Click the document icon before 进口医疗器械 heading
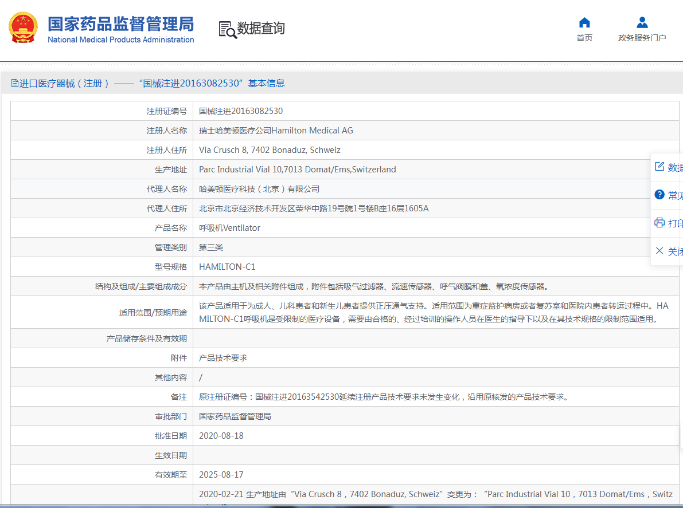Image resolution: width=683 pixels, height=508 pixels. click(15, 83)
